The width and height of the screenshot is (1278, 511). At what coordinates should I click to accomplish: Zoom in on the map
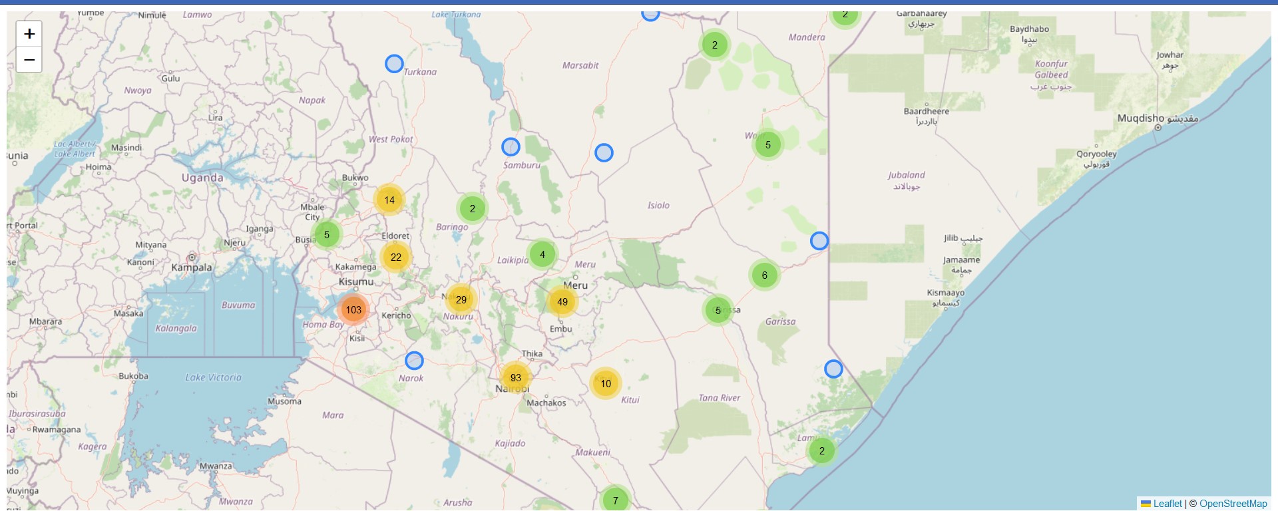point(29,34)
